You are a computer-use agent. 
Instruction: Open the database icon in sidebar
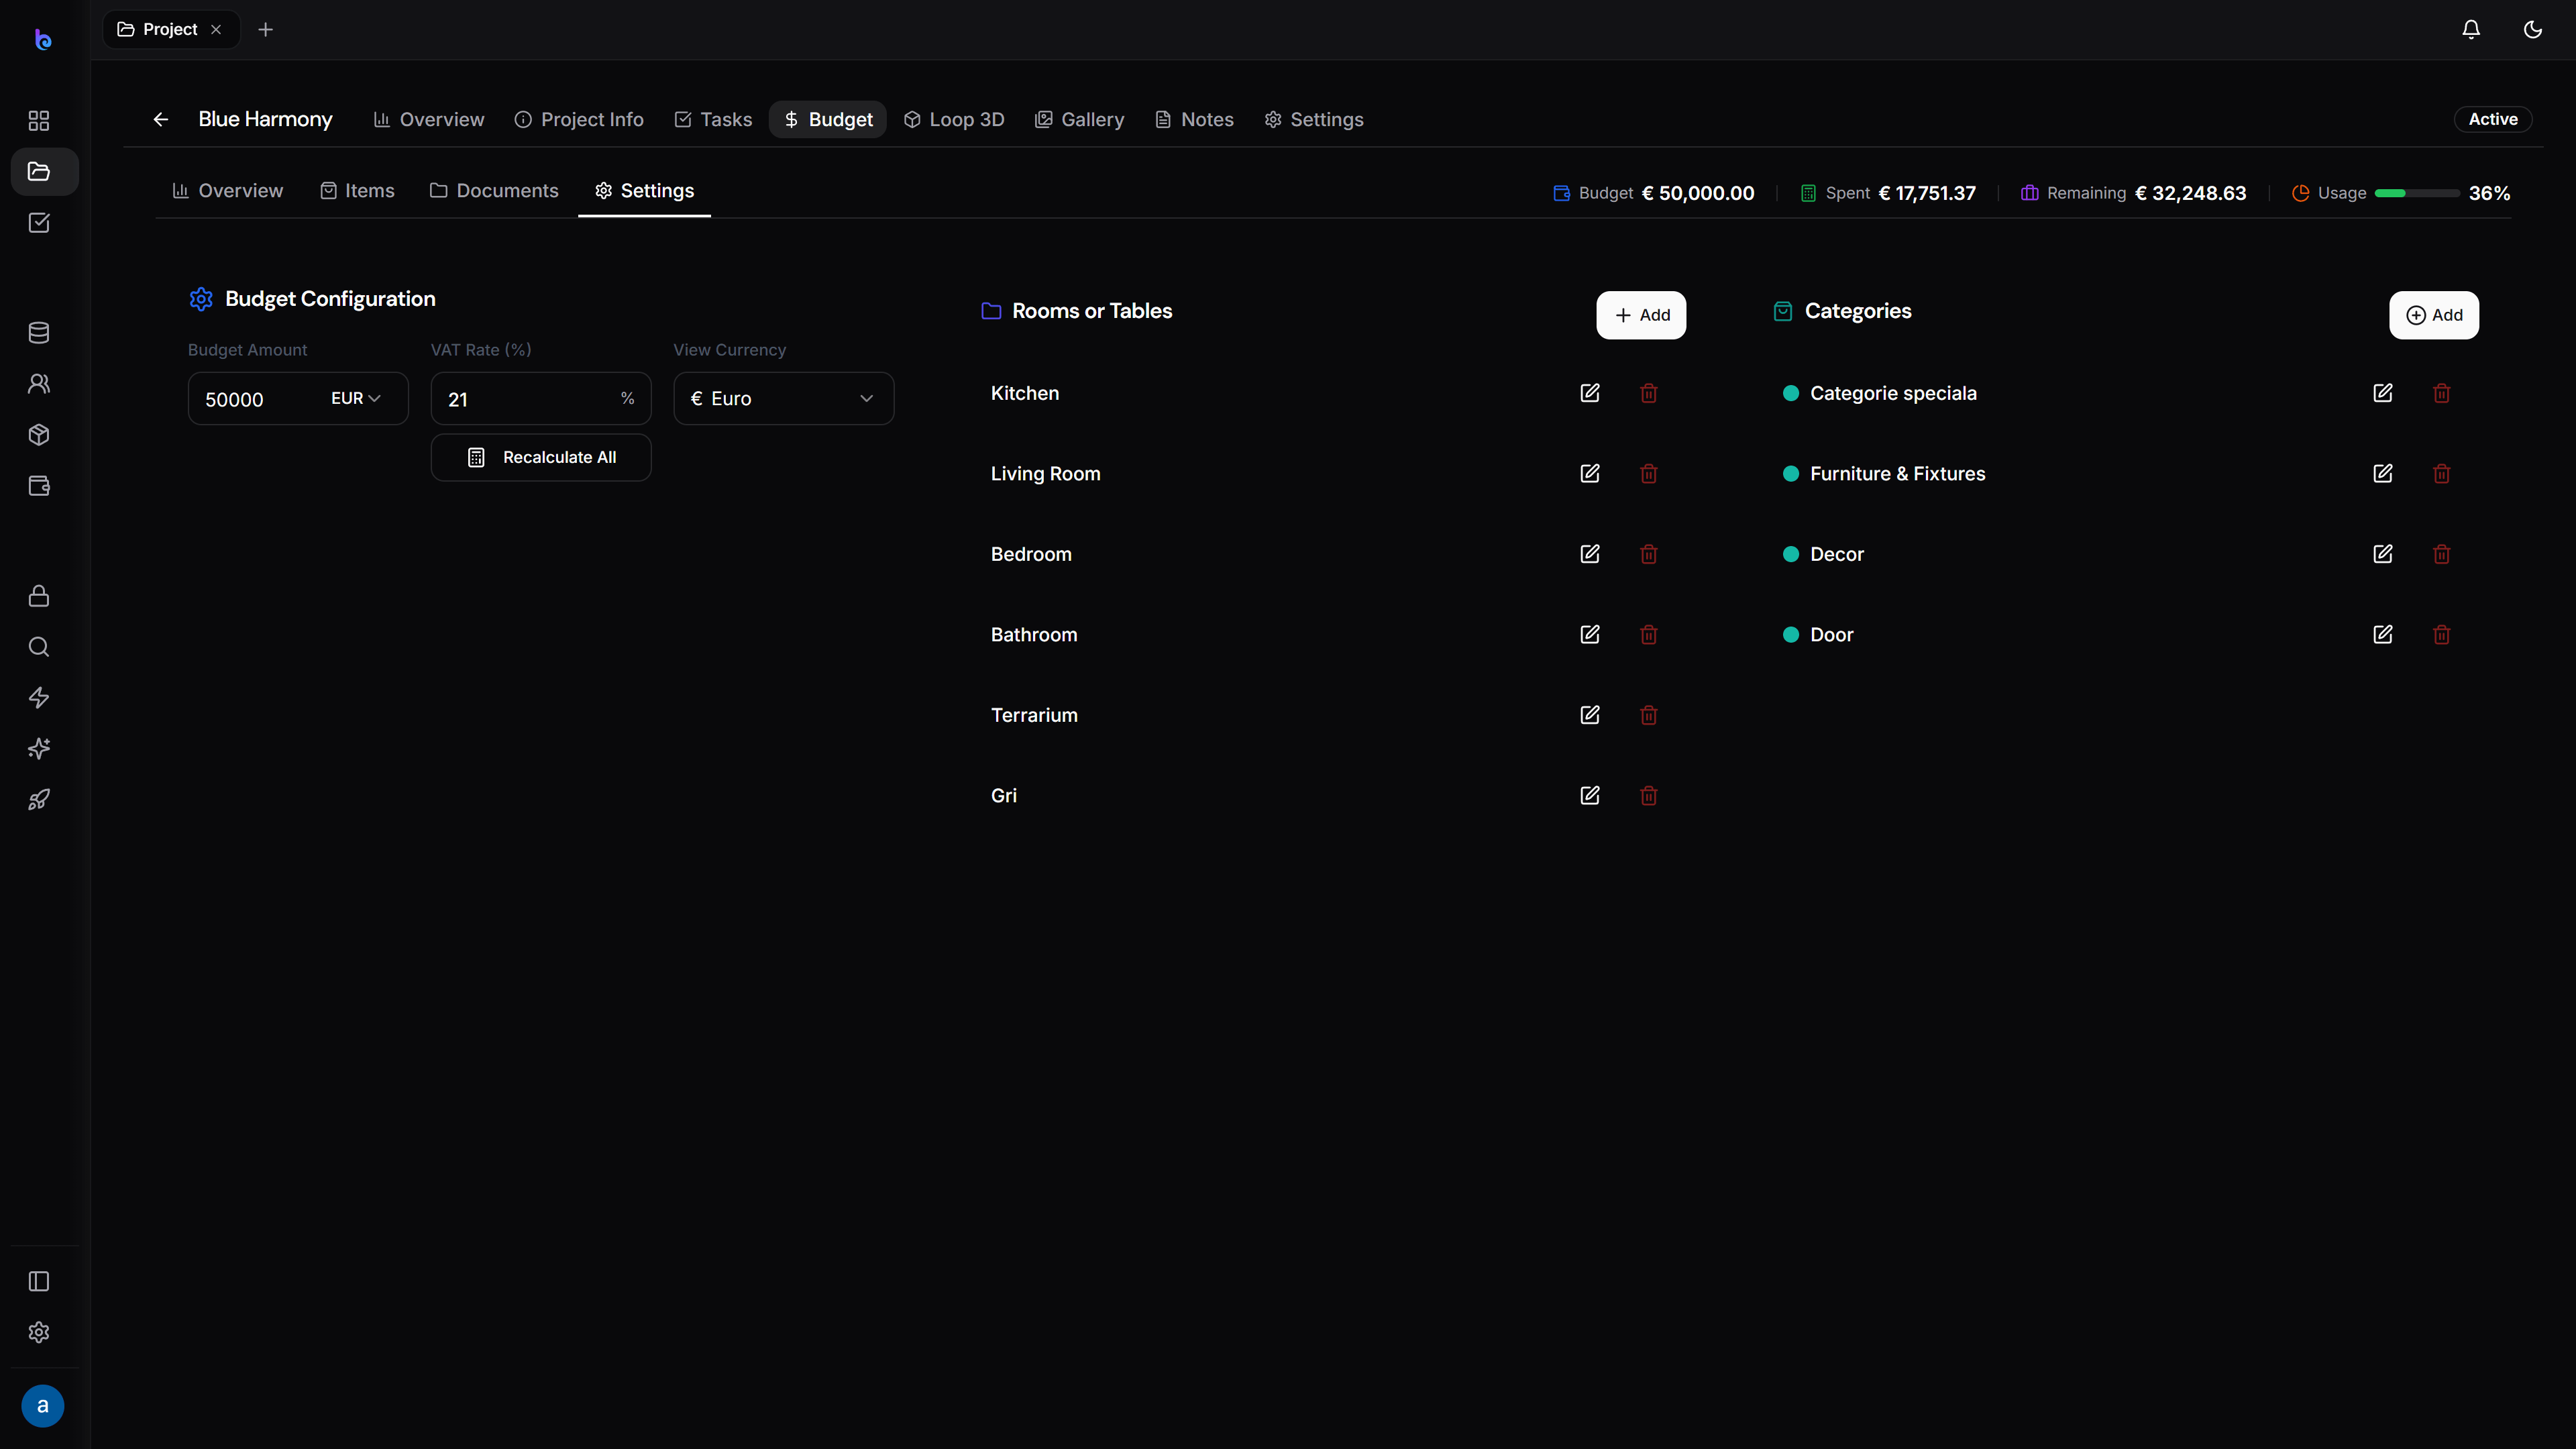coord(39,333)
